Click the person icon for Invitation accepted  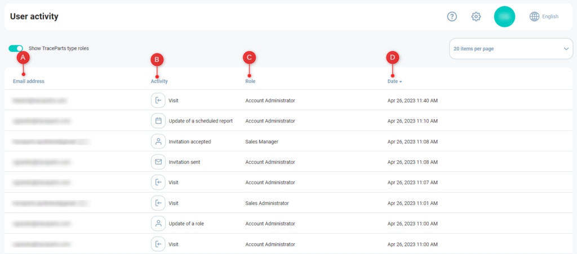158,142
